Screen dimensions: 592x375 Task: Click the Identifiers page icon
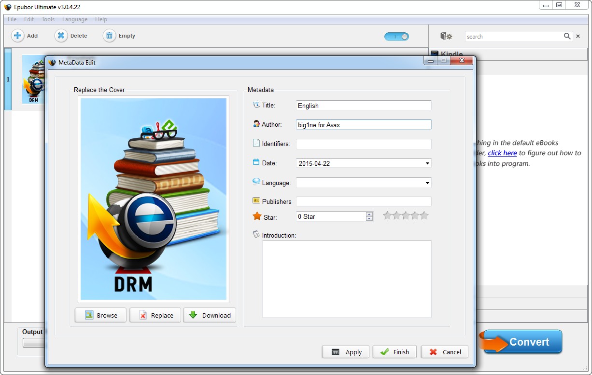coord(256,143)
